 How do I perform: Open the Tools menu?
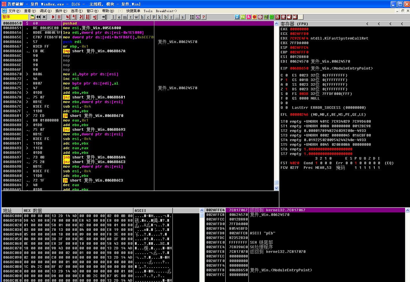coord(148,11)
